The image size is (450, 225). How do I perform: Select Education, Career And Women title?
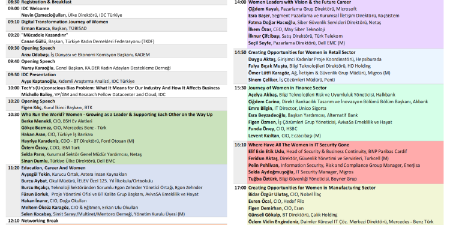[x=53, y=167]
